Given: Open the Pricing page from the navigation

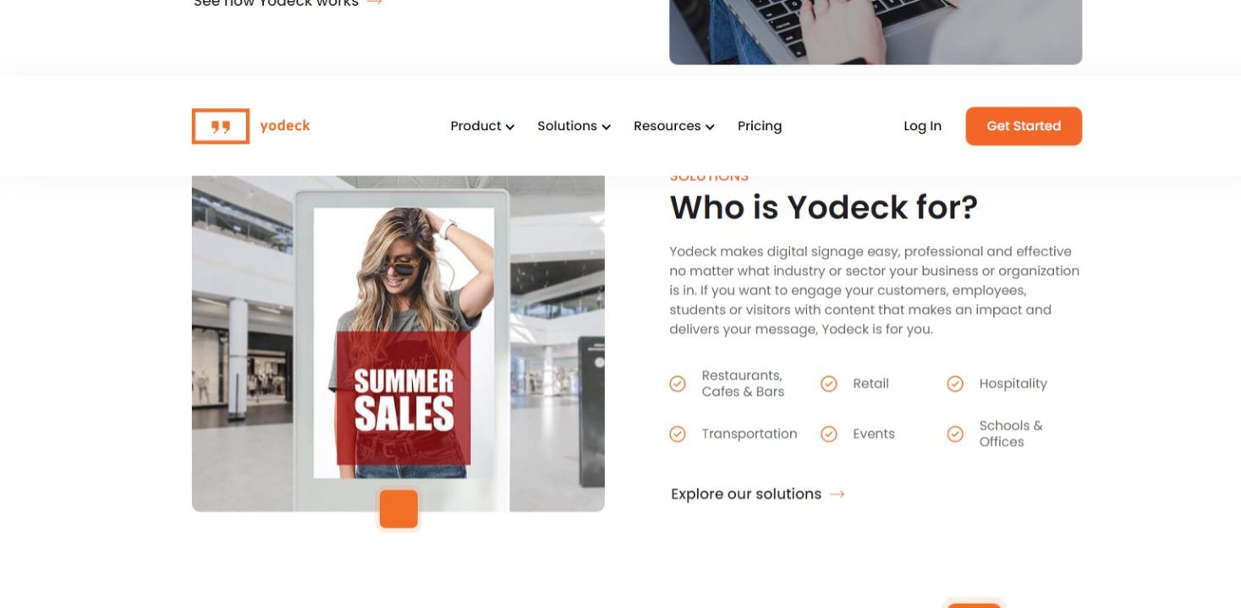Looking at the screenshot, I should 760,126.
